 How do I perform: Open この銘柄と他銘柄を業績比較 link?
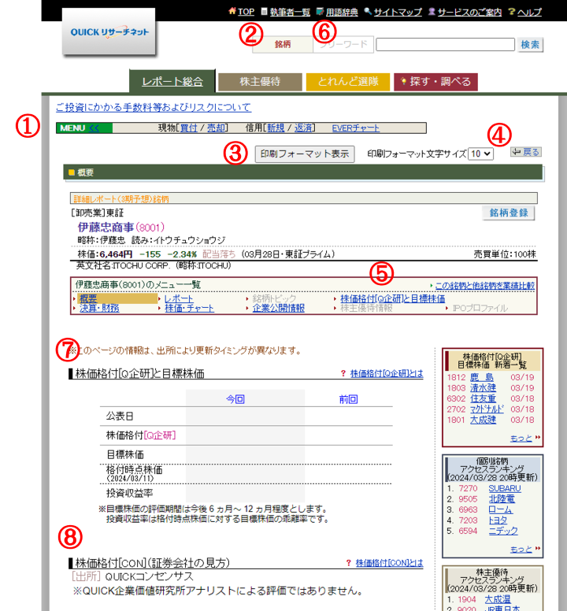click(485, 286)
